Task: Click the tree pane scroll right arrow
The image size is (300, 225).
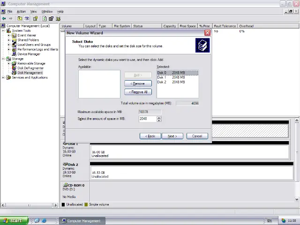Action: coord(55,205)
